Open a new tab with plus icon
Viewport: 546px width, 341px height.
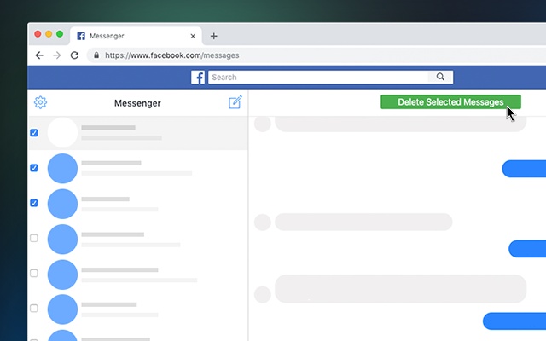(214, 36)
